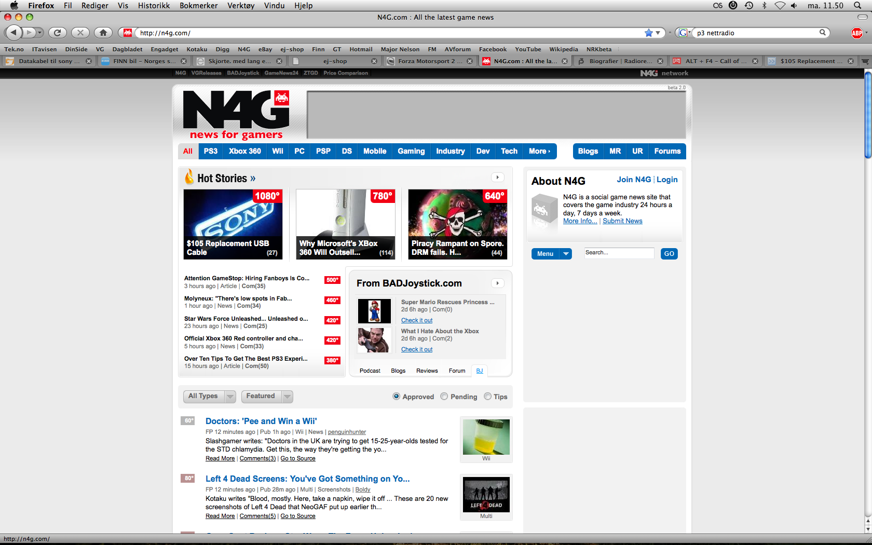Close the Datakabel til sony tab
Viewport: 872px width, 545px height.
pos(89,61)
